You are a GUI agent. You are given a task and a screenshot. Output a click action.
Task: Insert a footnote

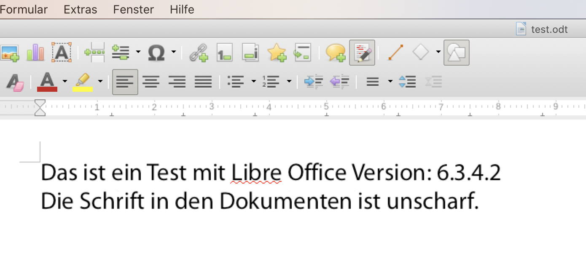(225, 53)
